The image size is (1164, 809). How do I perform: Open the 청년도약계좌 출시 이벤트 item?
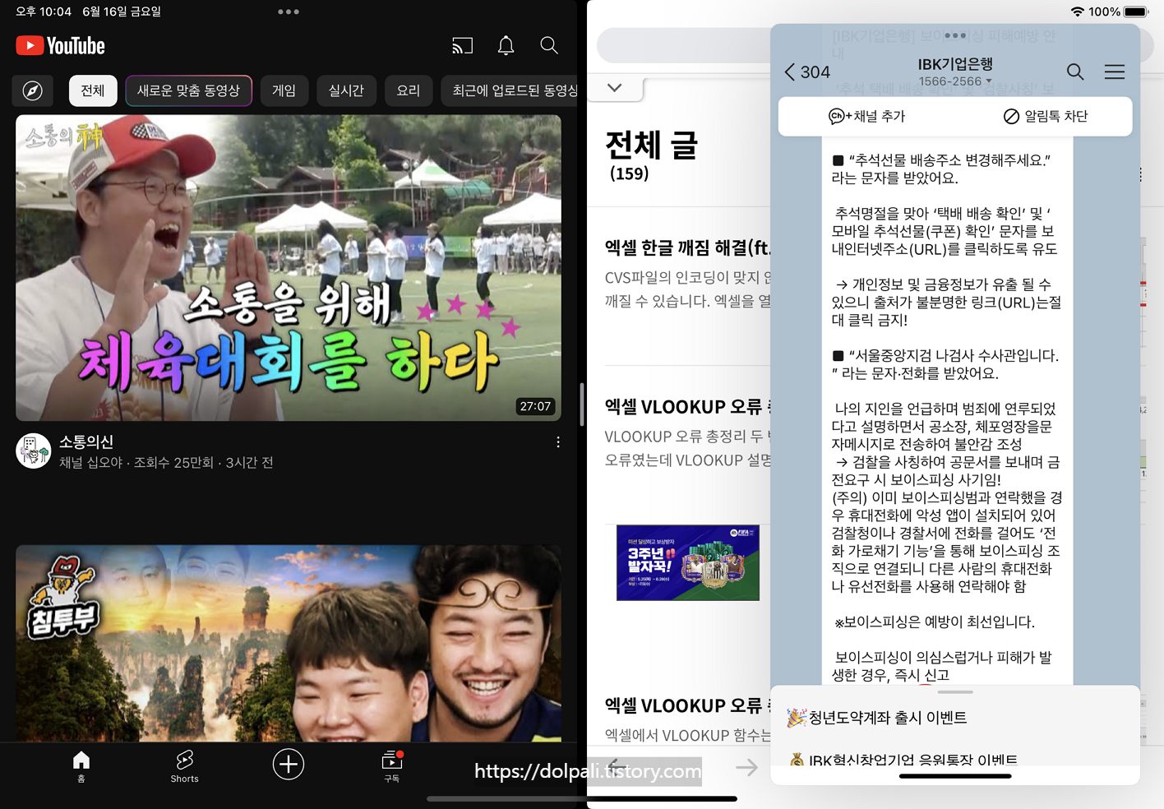pos(877,718)
